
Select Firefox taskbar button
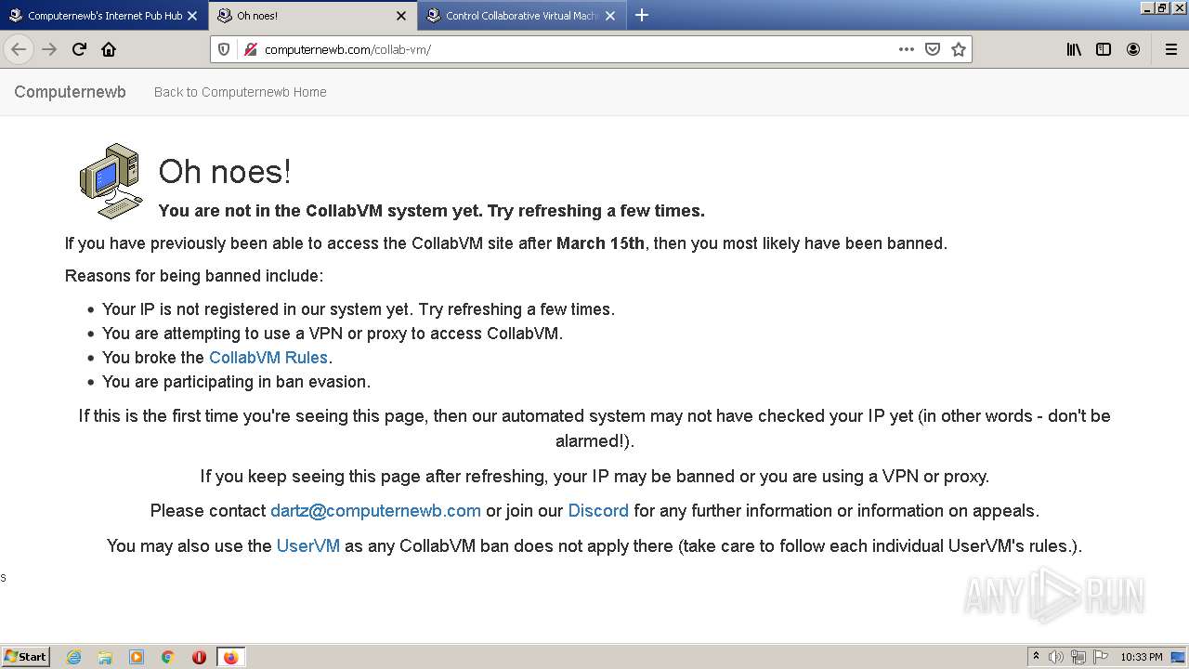(x=230, y=657)
